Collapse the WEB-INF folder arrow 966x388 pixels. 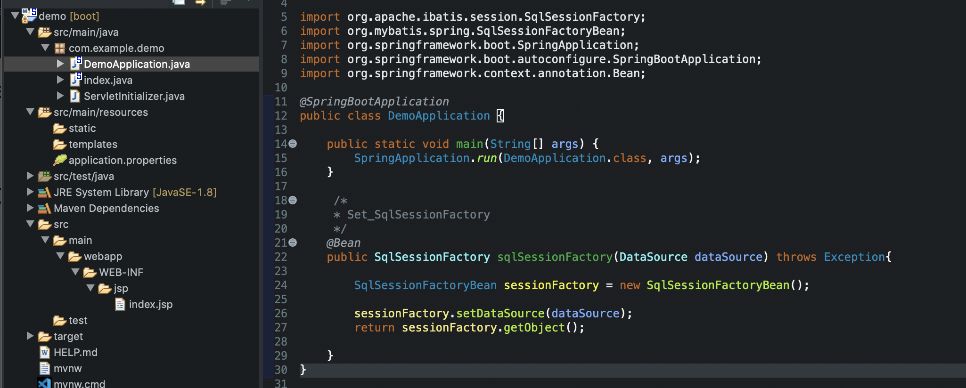coord(75,272)
